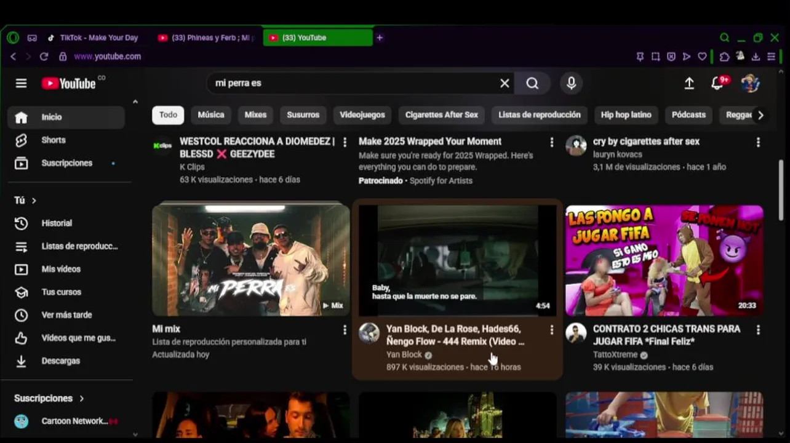Open Yan Block channel avatar
Image resolution: width=790 pixels, height=443 pixels.
pyautogui.click(x=369, y=333)
